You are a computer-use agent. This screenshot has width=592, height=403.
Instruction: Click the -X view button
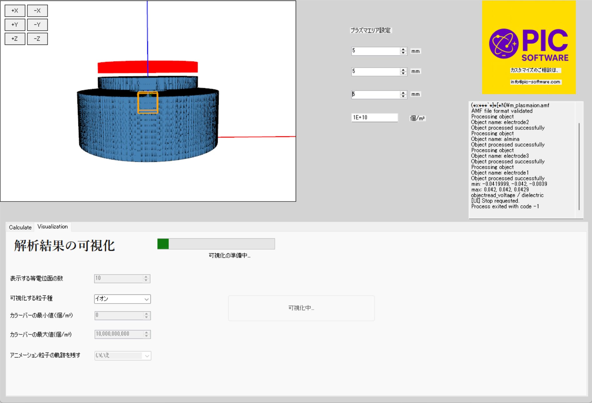(37, 11)
